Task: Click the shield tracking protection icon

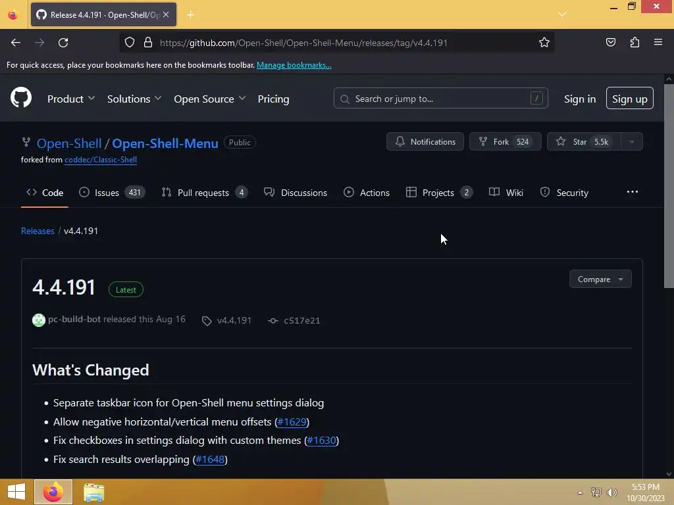Action: coord(130,43)
